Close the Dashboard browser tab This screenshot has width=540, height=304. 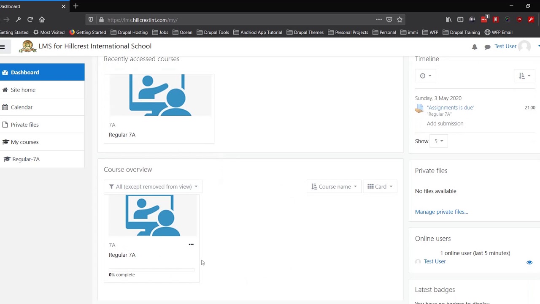pos(63,6)
